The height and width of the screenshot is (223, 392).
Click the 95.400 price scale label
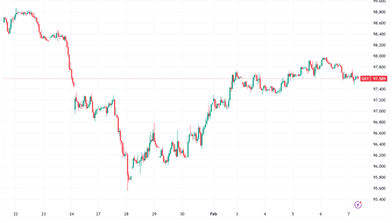[x=379, y=200]
